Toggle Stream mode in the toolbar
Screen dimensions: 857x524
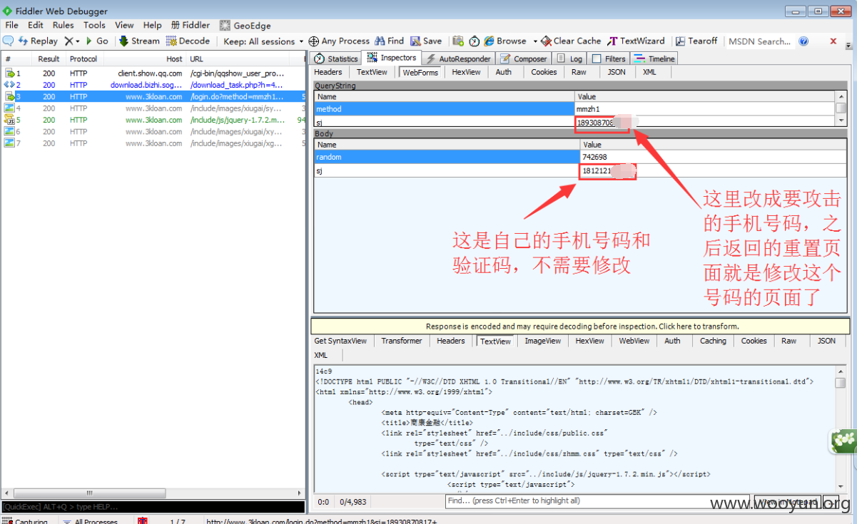click(x=139, y=41)
